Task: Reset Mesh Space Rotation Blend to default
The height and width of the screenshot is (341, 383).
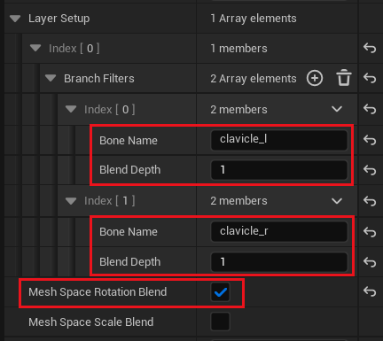Action: [370, 291]
